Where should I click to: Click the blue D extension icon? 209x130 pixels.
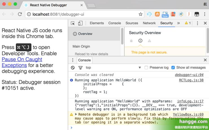point(181,14)
